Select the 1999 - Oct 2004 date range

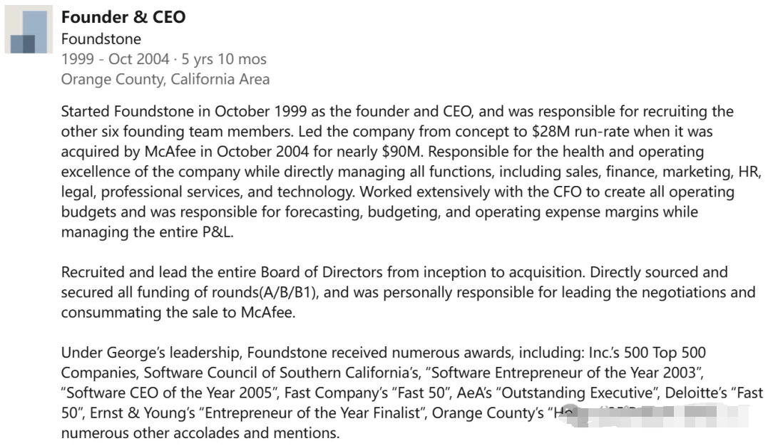(115, 58)
